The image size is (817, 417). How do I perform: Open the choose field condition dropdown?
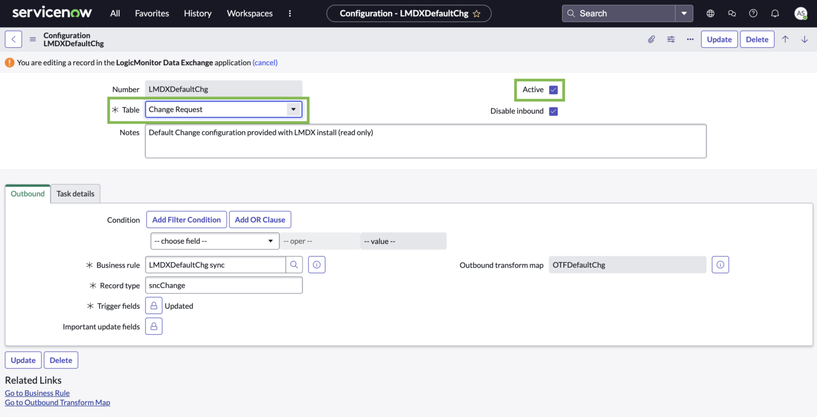(215, 241)
